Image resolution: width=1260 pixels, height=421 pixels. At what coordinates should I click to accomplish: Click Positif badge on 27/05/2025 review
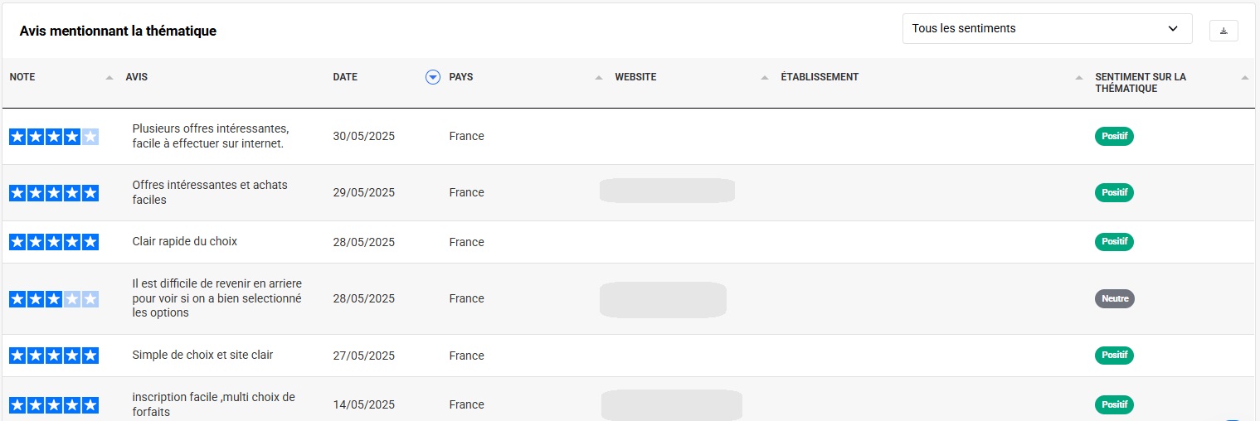tap(1114, 355)
